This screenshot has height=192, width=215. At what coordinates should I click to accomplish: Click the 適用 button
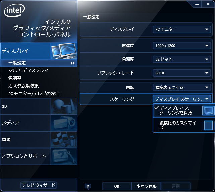click(x=176, y=186)
